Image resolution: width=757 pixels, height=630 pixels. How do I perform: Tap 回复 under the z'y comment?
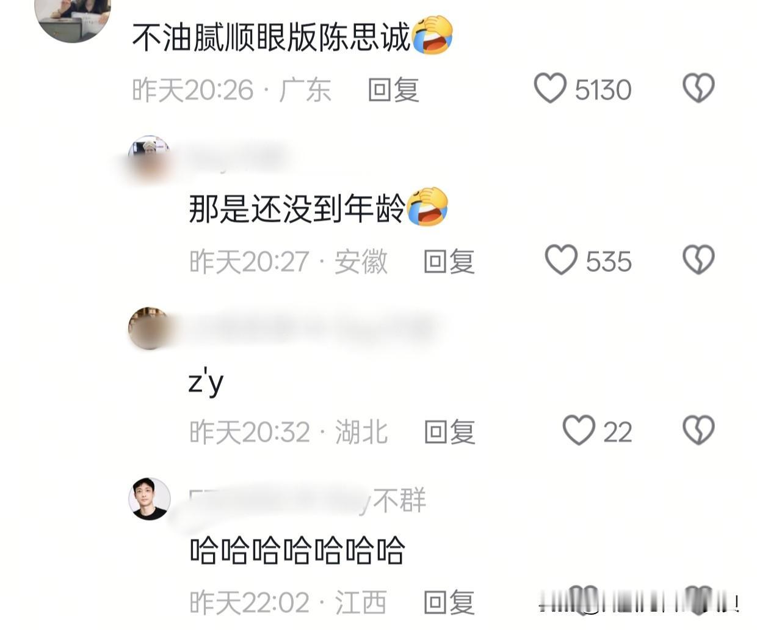449,432
